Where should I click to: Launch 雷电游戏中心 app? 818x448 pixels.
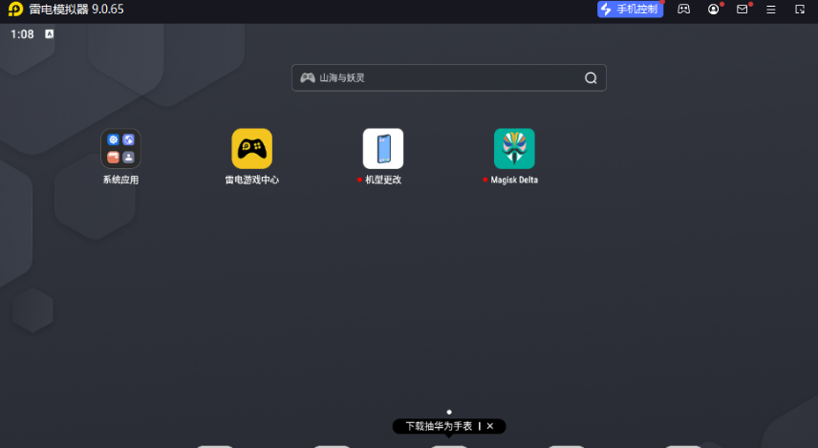(251, 149)
